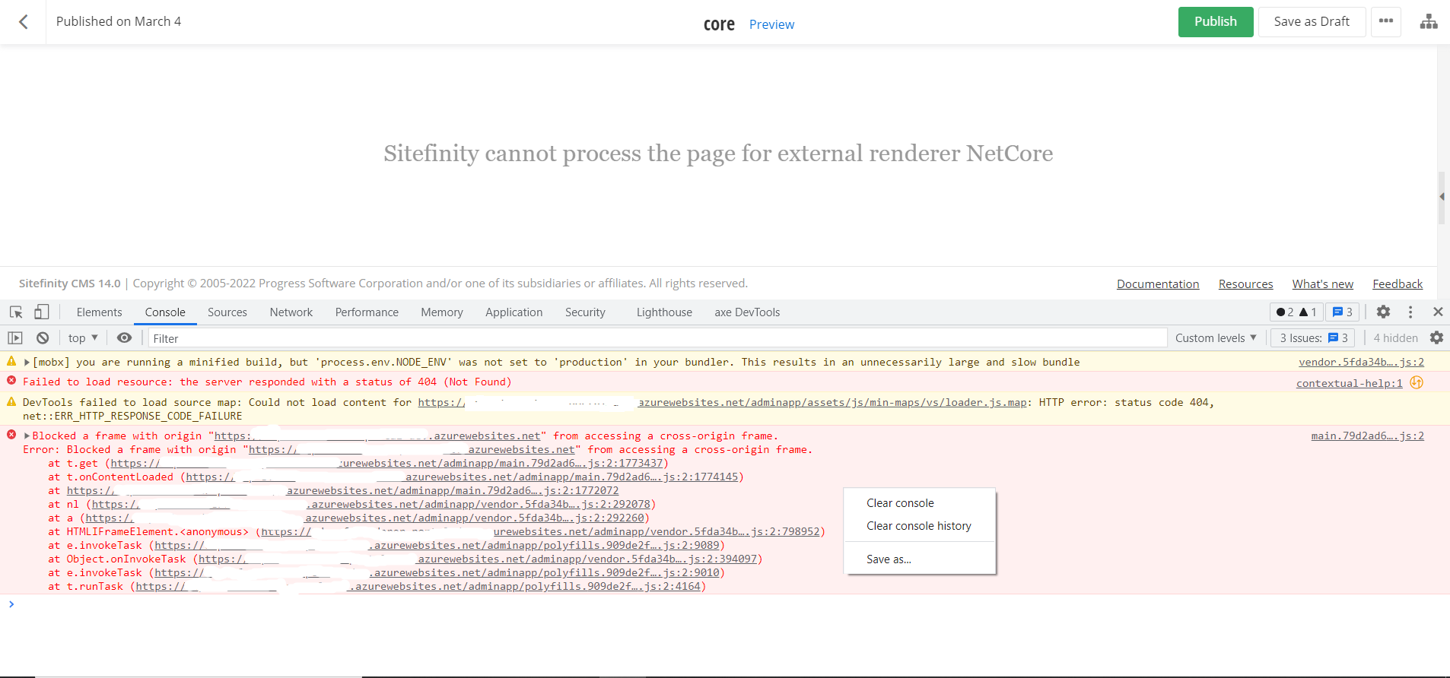Switch to the Sources tab
This screenshot has height=678, width=1450.
point(227,312)
